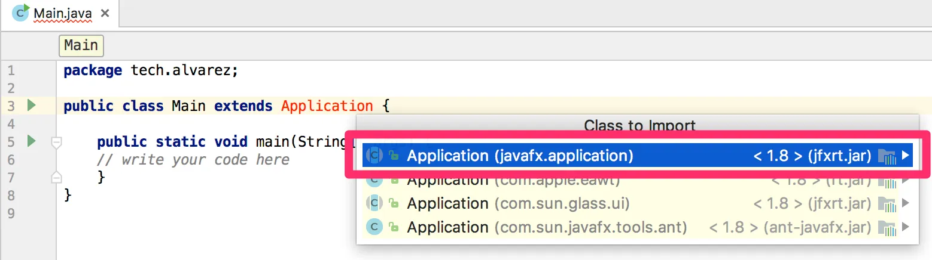Click library folder icon on javafx.application row
This screenshot has height=260, width=932.
tap(887, 156)
